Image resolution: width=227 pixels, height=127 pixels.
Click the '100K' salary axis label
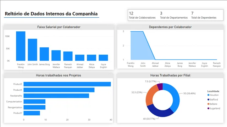pos(7,36)
